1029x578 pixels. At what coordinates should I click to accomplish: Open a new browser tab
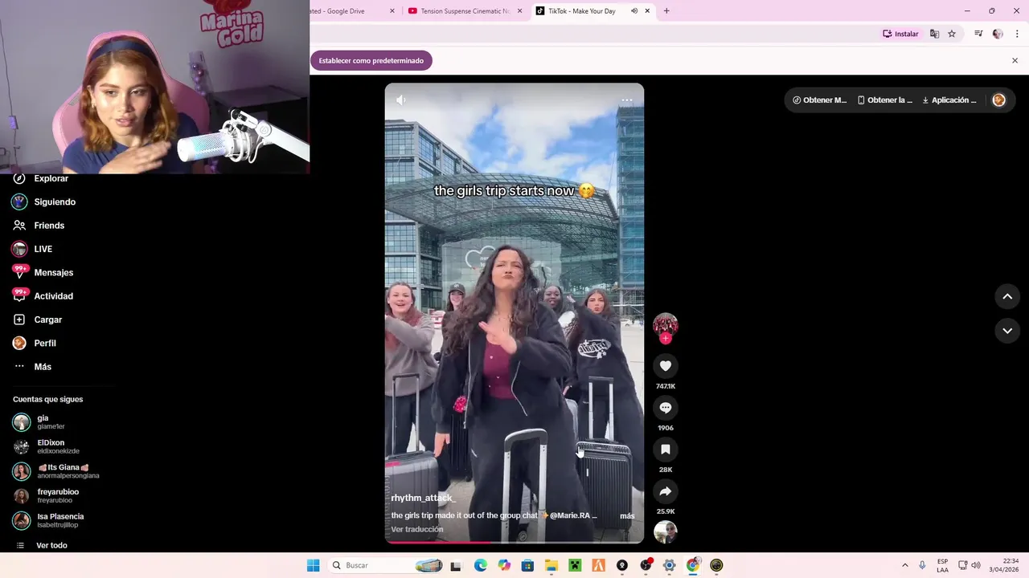tap(666, 11)
